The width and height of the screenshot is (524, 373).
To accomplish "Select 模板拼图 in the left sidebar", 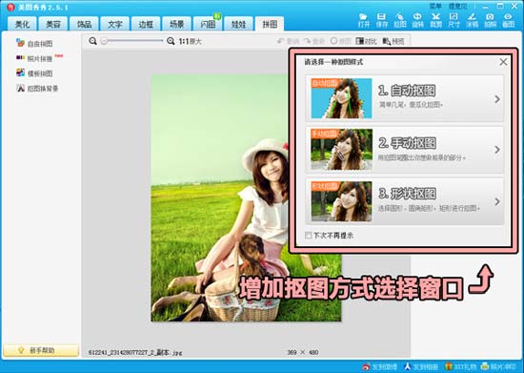I will [x=34, y=73].
